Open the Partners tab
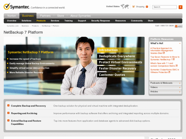186x139 pixels. click(x=45, y=16)
